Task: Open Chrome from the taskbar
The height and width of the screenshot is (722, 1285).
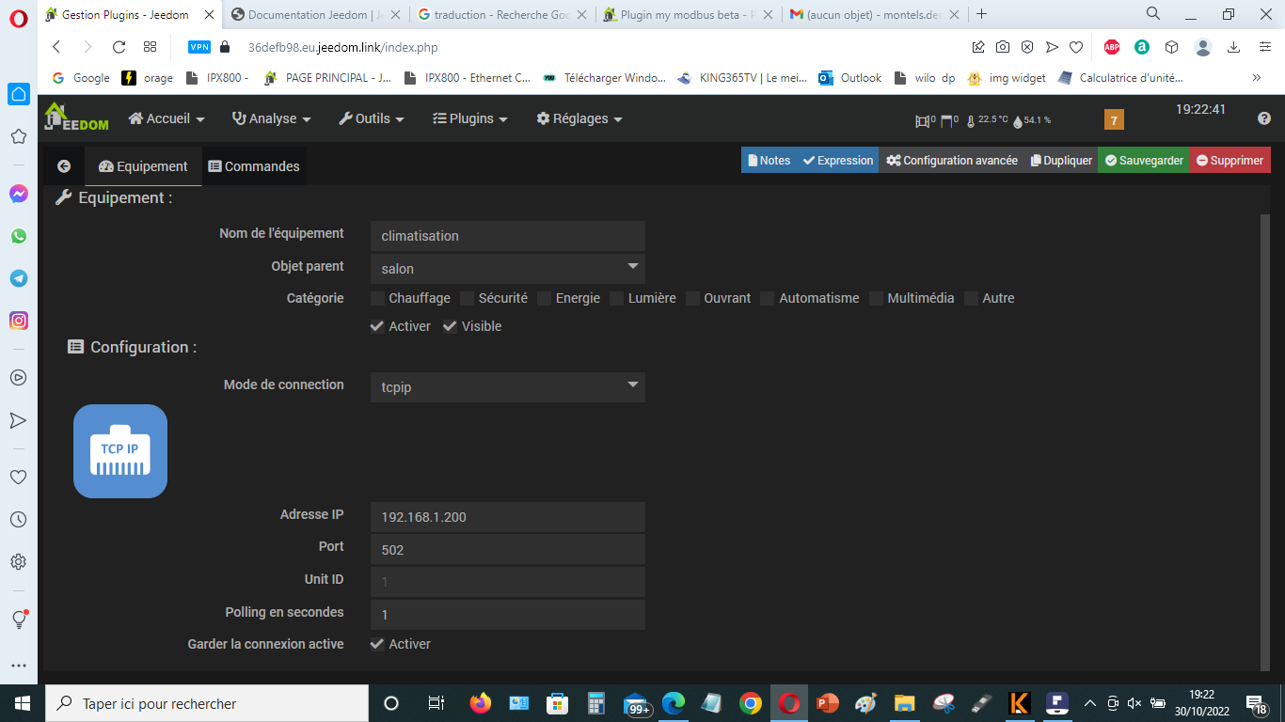Action: point(750,703)
